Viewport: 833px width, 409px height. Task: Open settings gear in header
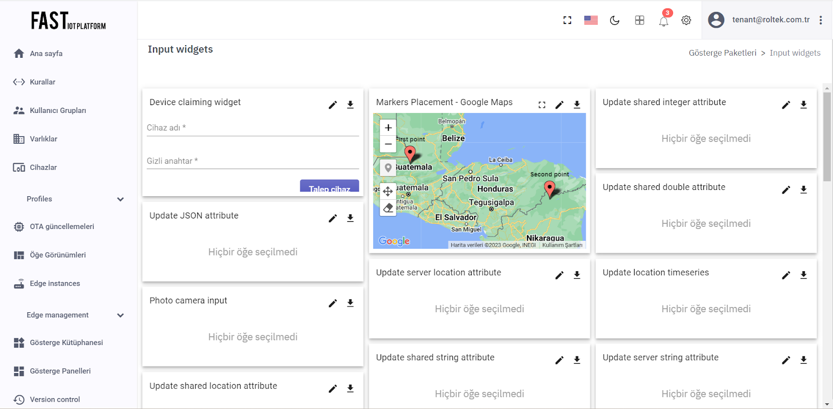coord(686,20)
